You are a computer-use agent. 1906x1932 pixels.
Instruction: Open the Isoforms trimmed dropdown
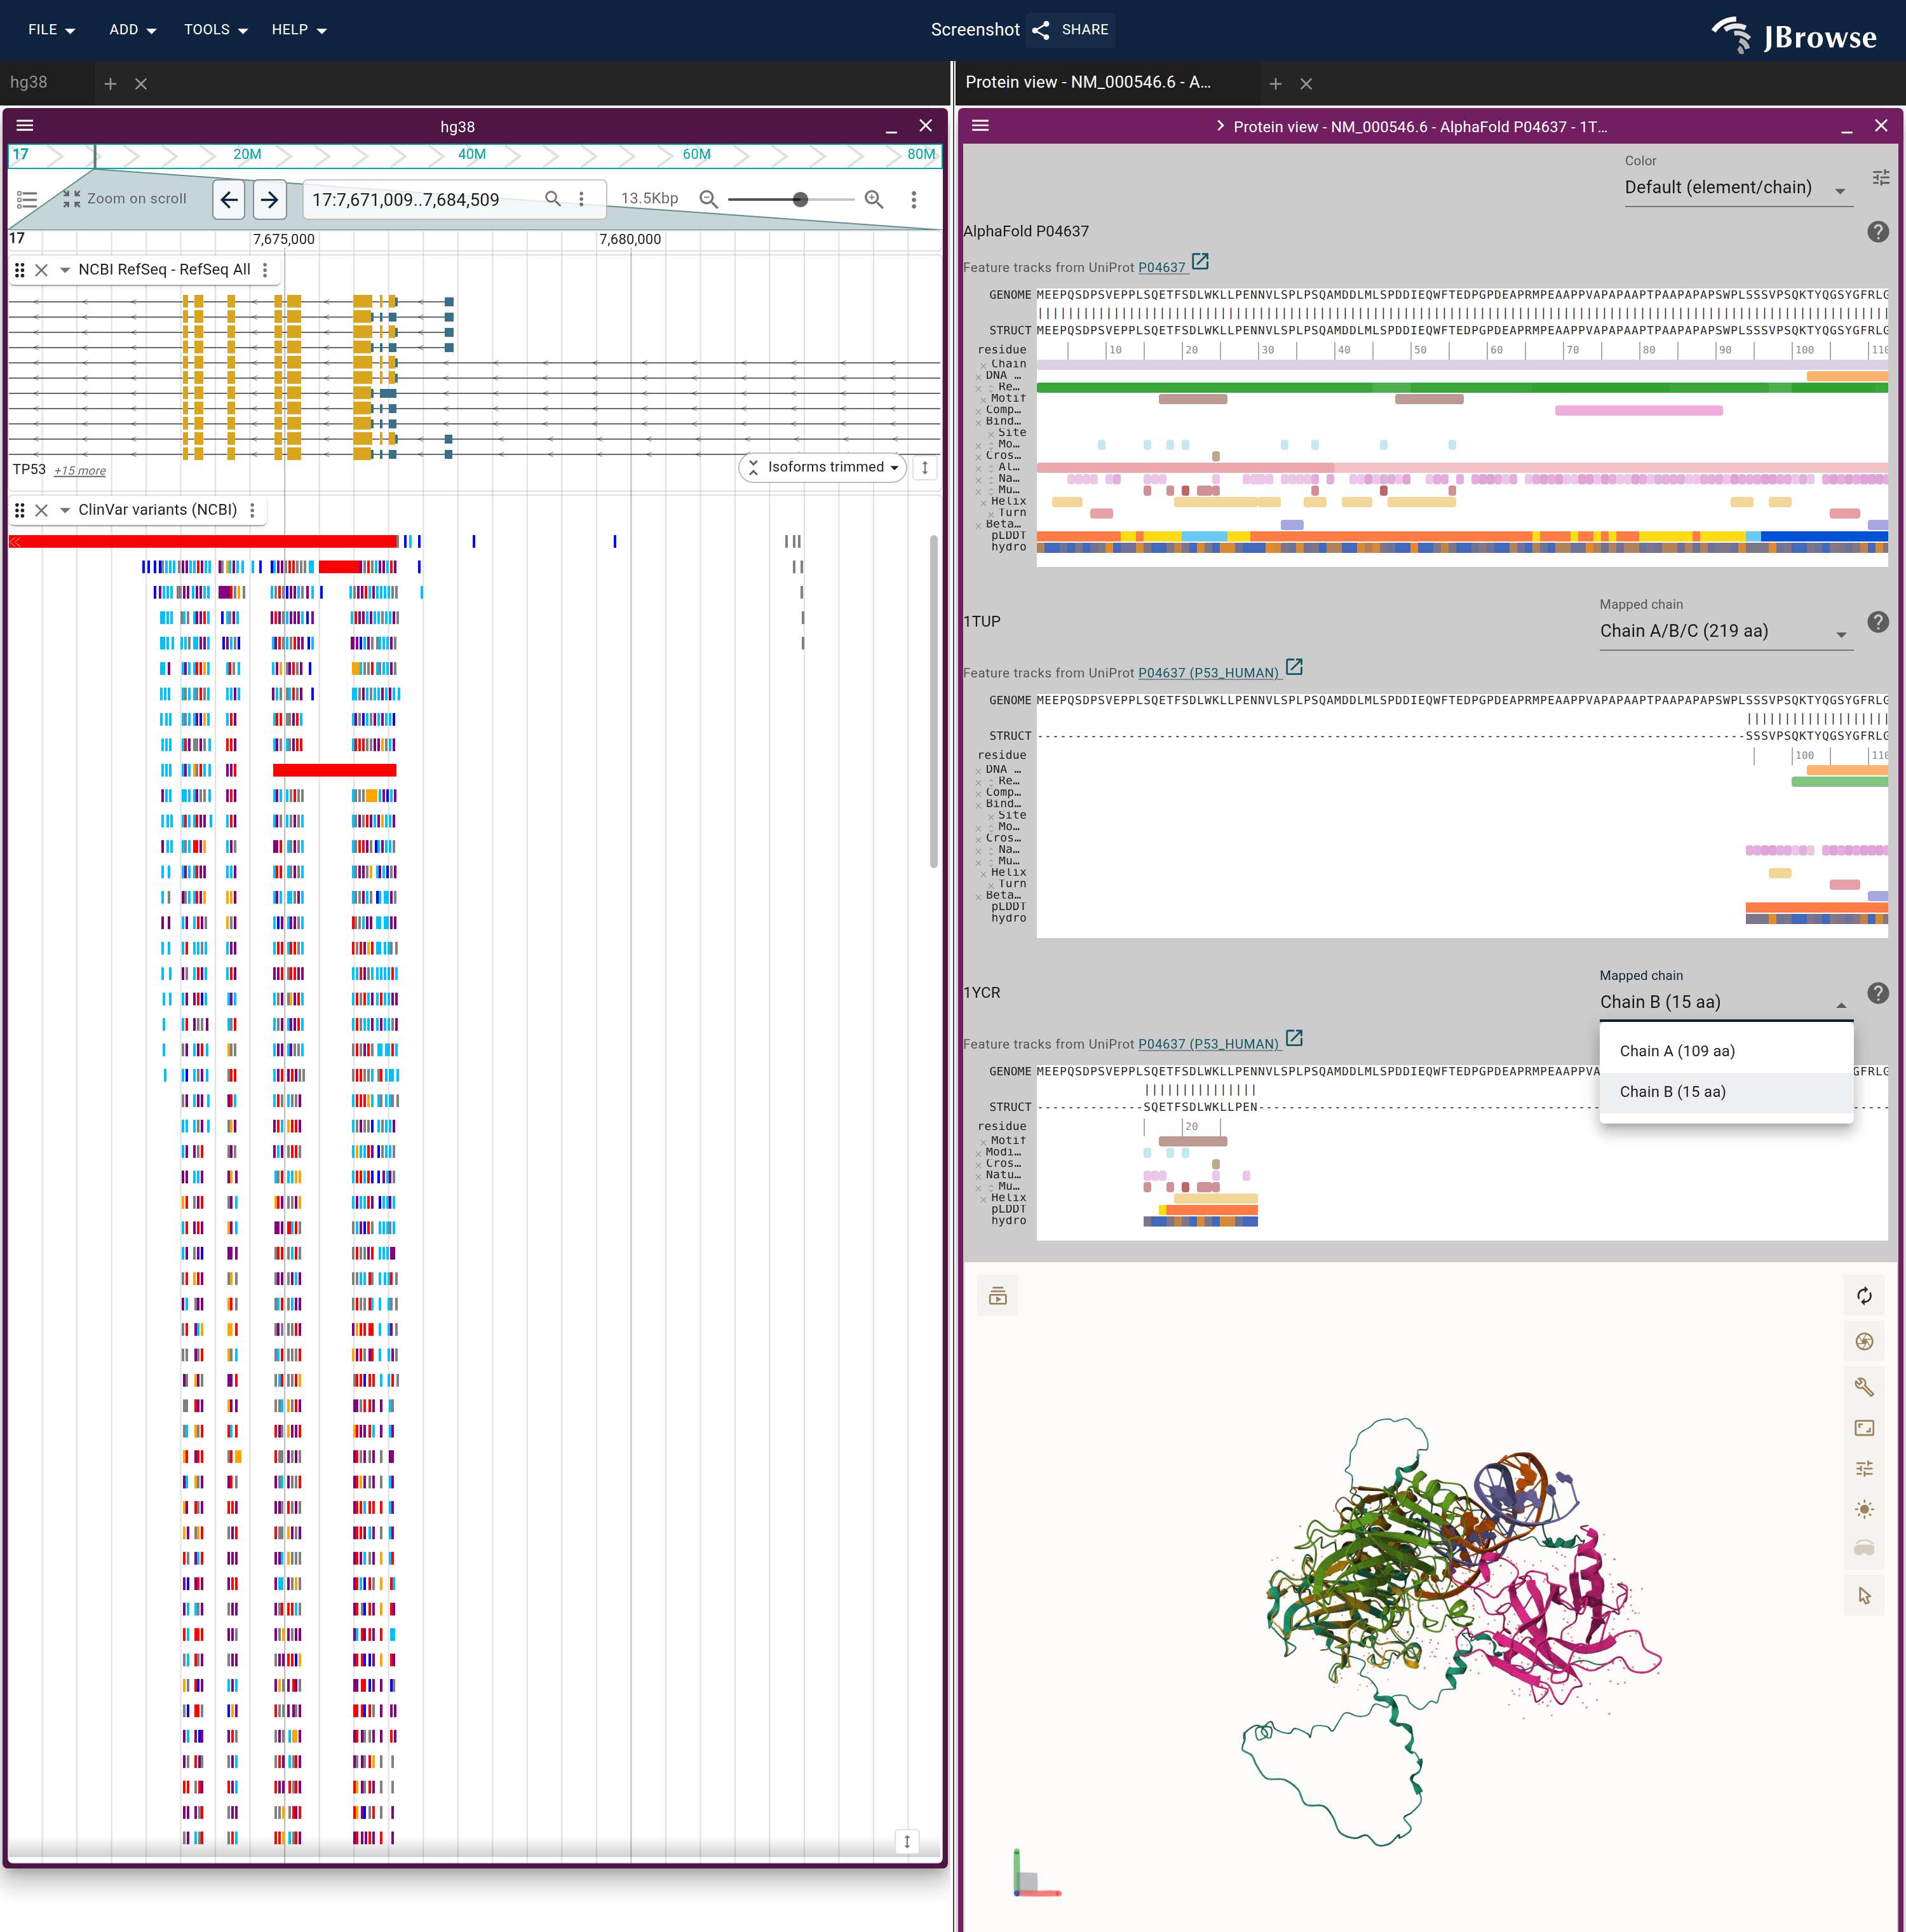[823, 467]
